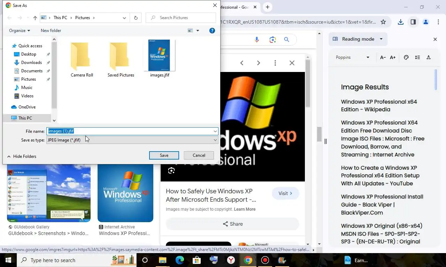The width and height of the screenshot is (446, 267).
Task: Share the previewed image
Action: tap(232, 224)
